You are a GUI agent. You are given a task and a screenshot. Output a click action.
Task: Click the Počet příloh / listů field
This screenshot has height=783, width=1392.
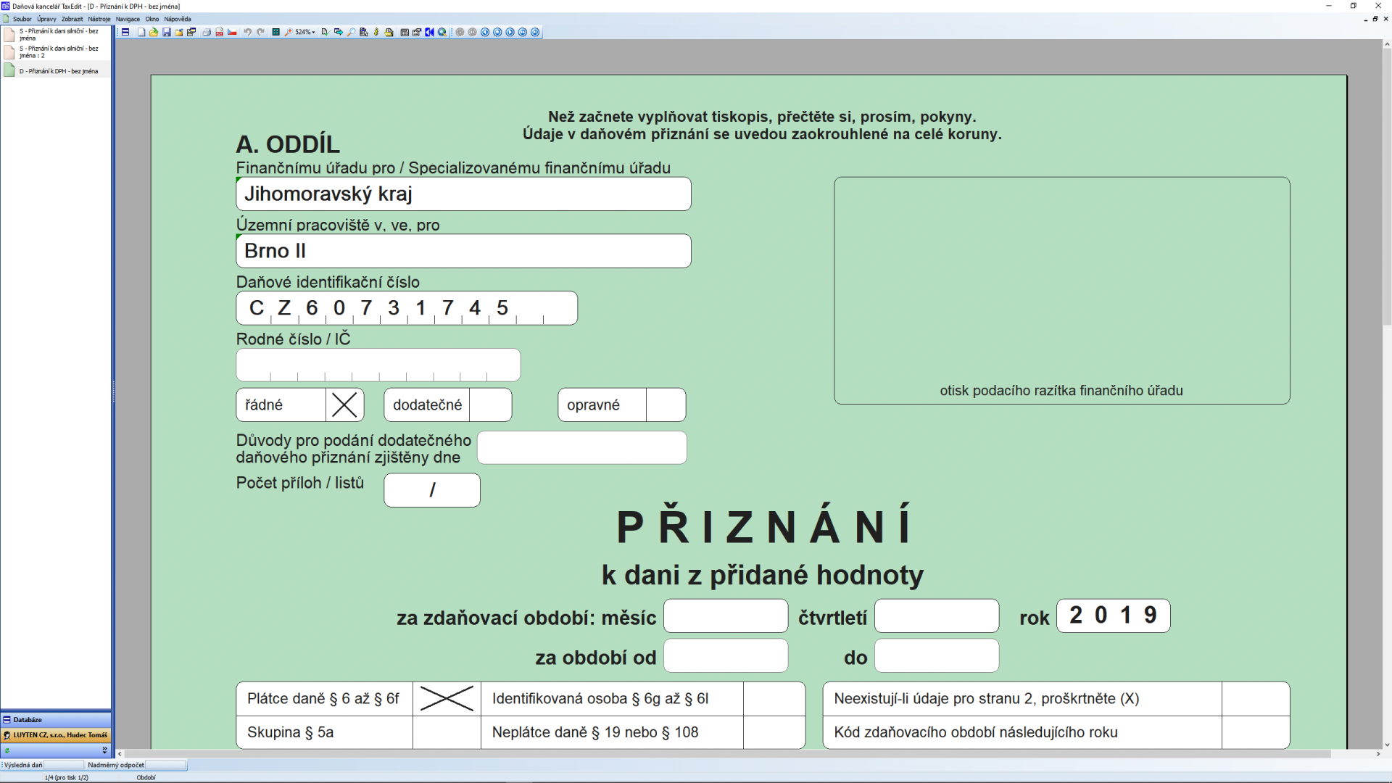[432, 490]
